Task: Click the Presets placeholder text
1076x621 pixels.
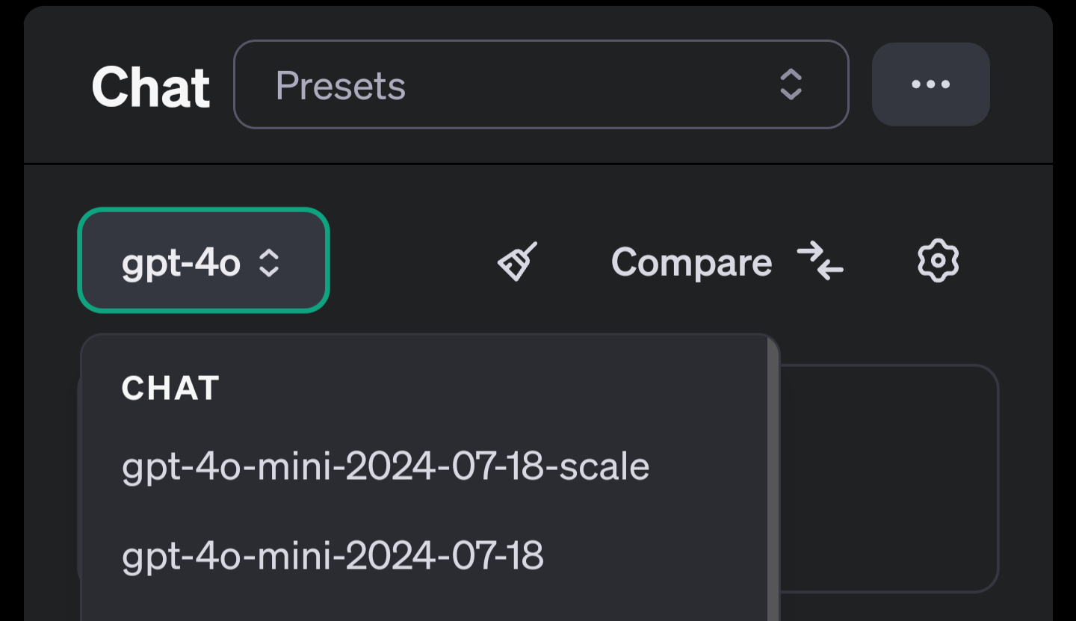Action: [x=341, y=86]
